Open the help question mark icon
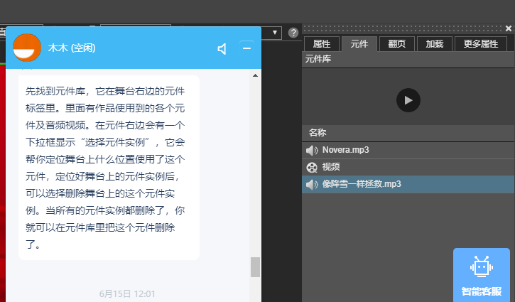515x302 pixels. pos(293,33)
